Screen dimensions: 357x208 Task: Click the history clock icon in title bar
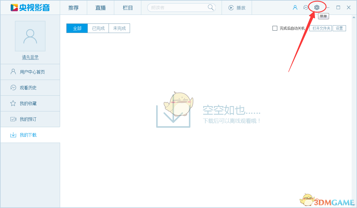tap(306, 7)
